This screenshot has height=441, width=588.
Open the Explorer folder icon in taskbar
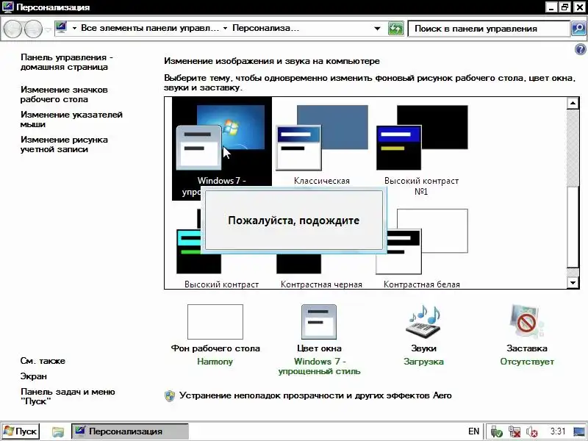tap(58, 431)
